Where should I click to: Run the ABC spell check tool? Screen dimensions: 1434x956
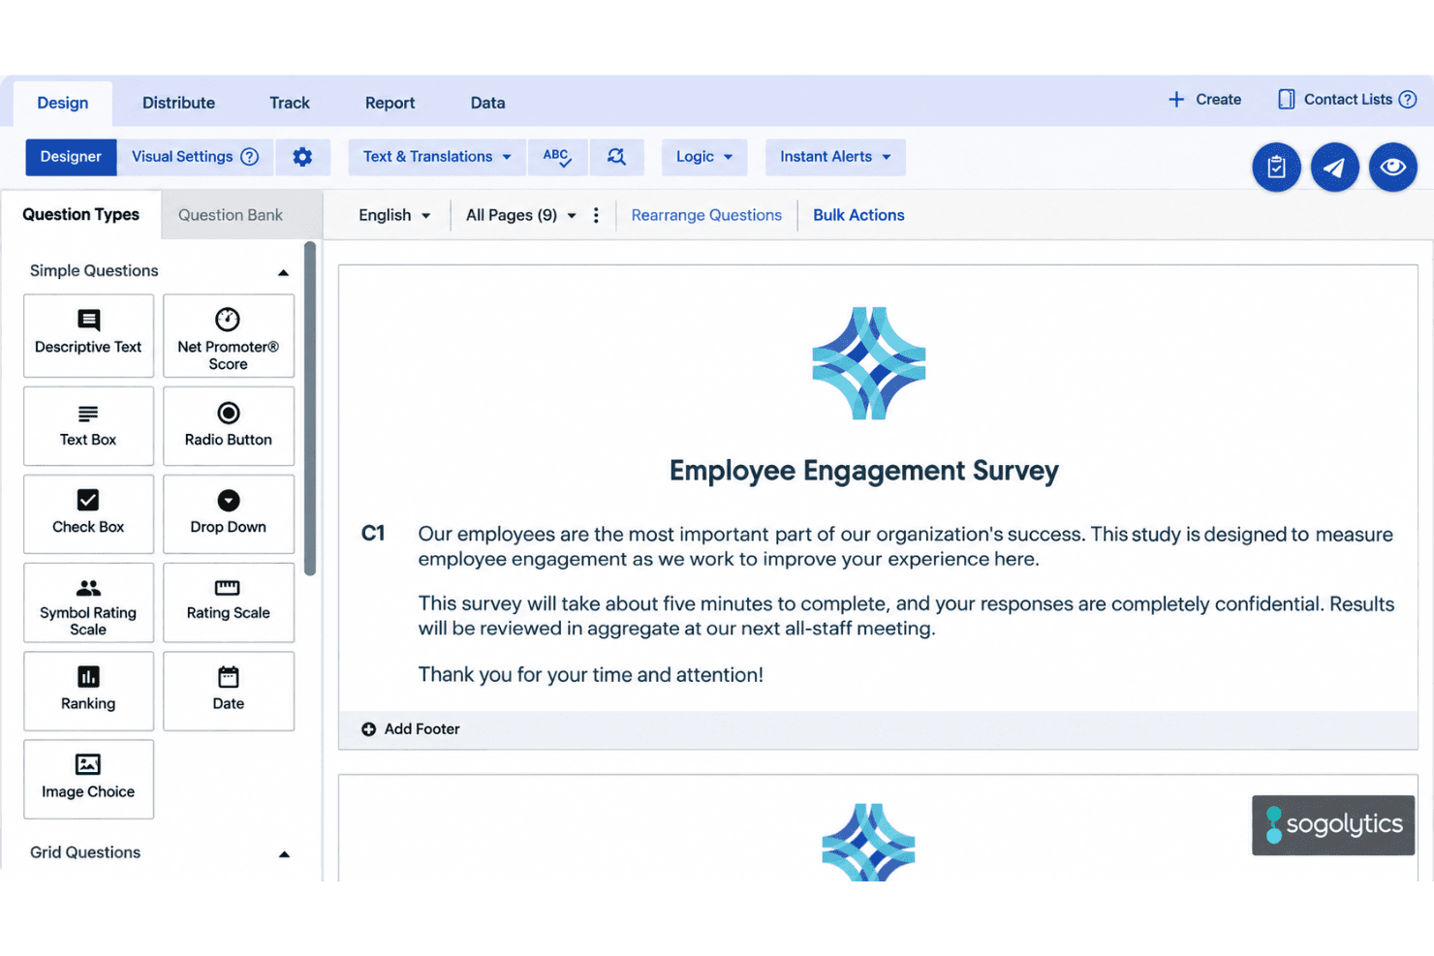(x=557, y=157)
